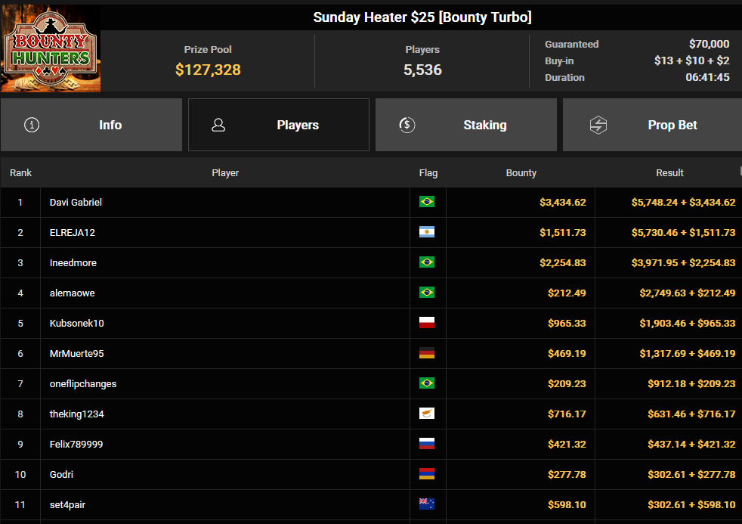This screenshot has width=742, height=524.
Task: Click ELREJA12's Argentina flag icon
Action: click(x=427, y=232)
